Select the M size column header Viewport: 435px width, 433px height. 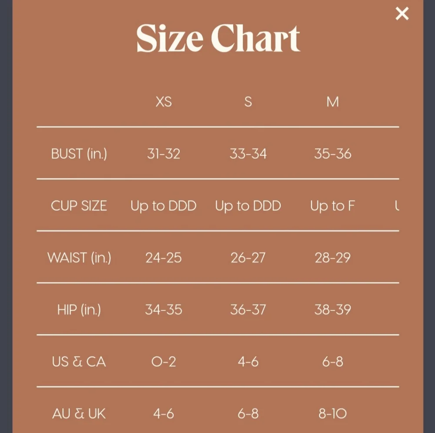pyautogui.click(x=332, y=102)
